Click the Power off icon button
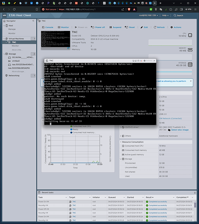The height and width of the screenshot is (224, 199). coord(92,27)
